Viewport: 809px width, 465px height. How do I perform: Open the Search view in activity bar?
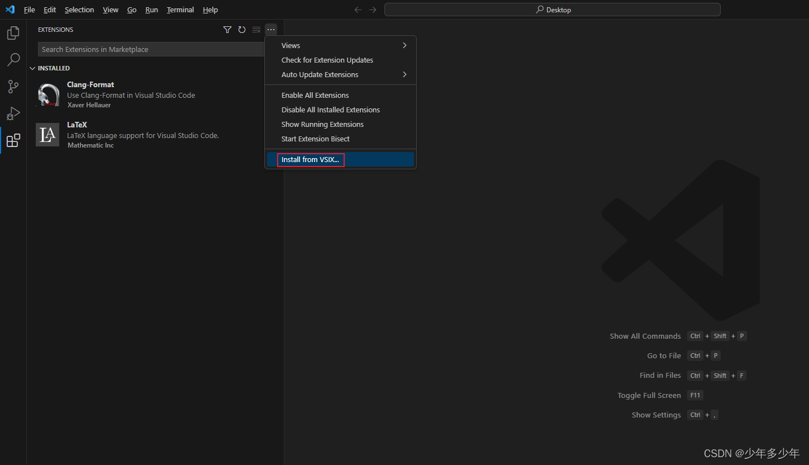coord(13,60)
